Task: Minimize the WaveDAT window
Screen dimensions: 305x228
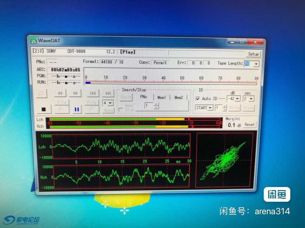Action: click(232, 42)
